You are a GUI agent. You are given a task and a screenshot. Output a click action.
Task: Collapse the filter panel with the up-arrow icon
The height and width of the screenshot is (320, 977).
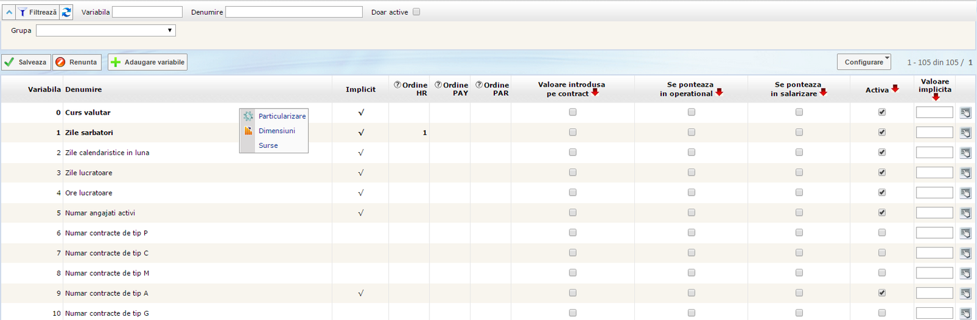click(x=9, y=12)
